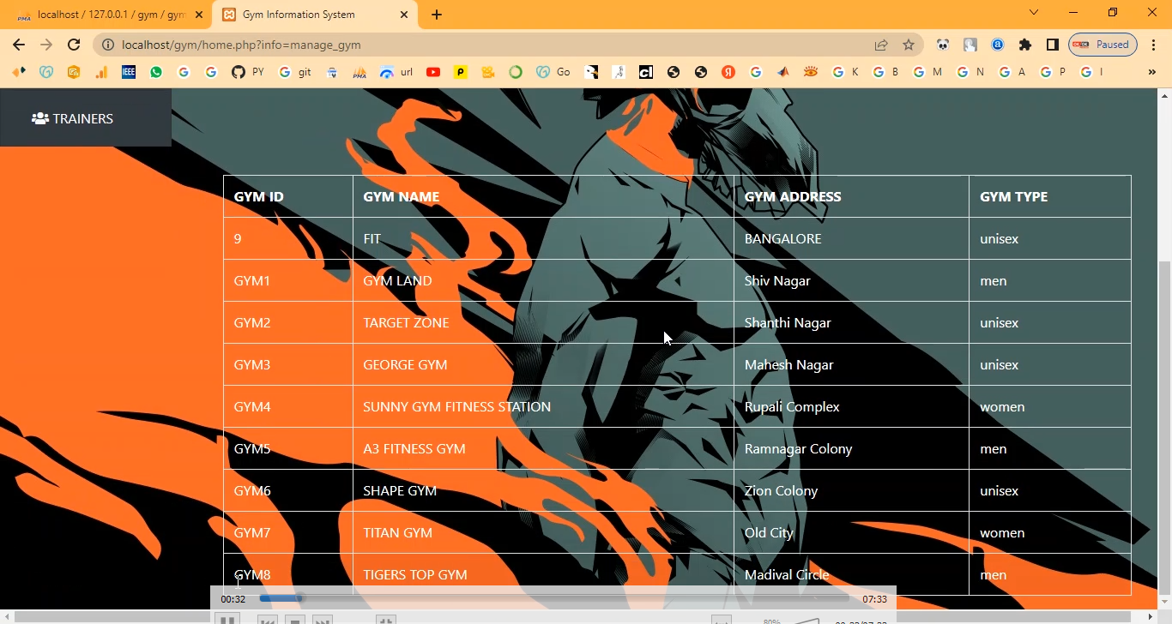Open the GitHub PY bookmark

pyautogui.click(x=247, y=72)
